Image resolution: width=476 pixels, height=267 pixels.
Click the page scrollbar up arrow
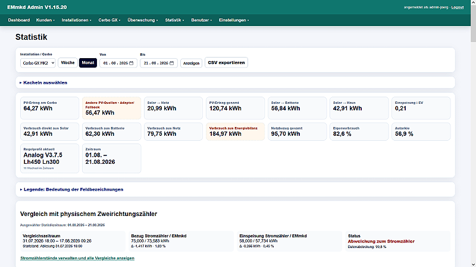[x=473, y=2]
